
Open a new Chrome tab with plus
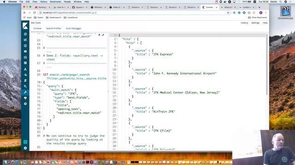click(259, 7)
